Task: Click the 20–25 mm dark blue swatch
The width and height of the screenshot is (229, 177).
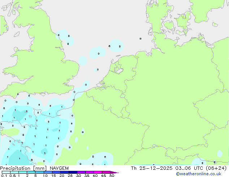Action: coord(65,172)
